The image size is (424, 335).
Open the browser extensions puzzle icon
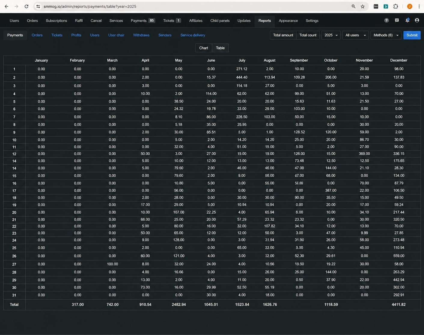396,6
